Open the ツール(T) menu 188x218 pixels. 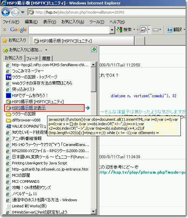pos(97,22)
